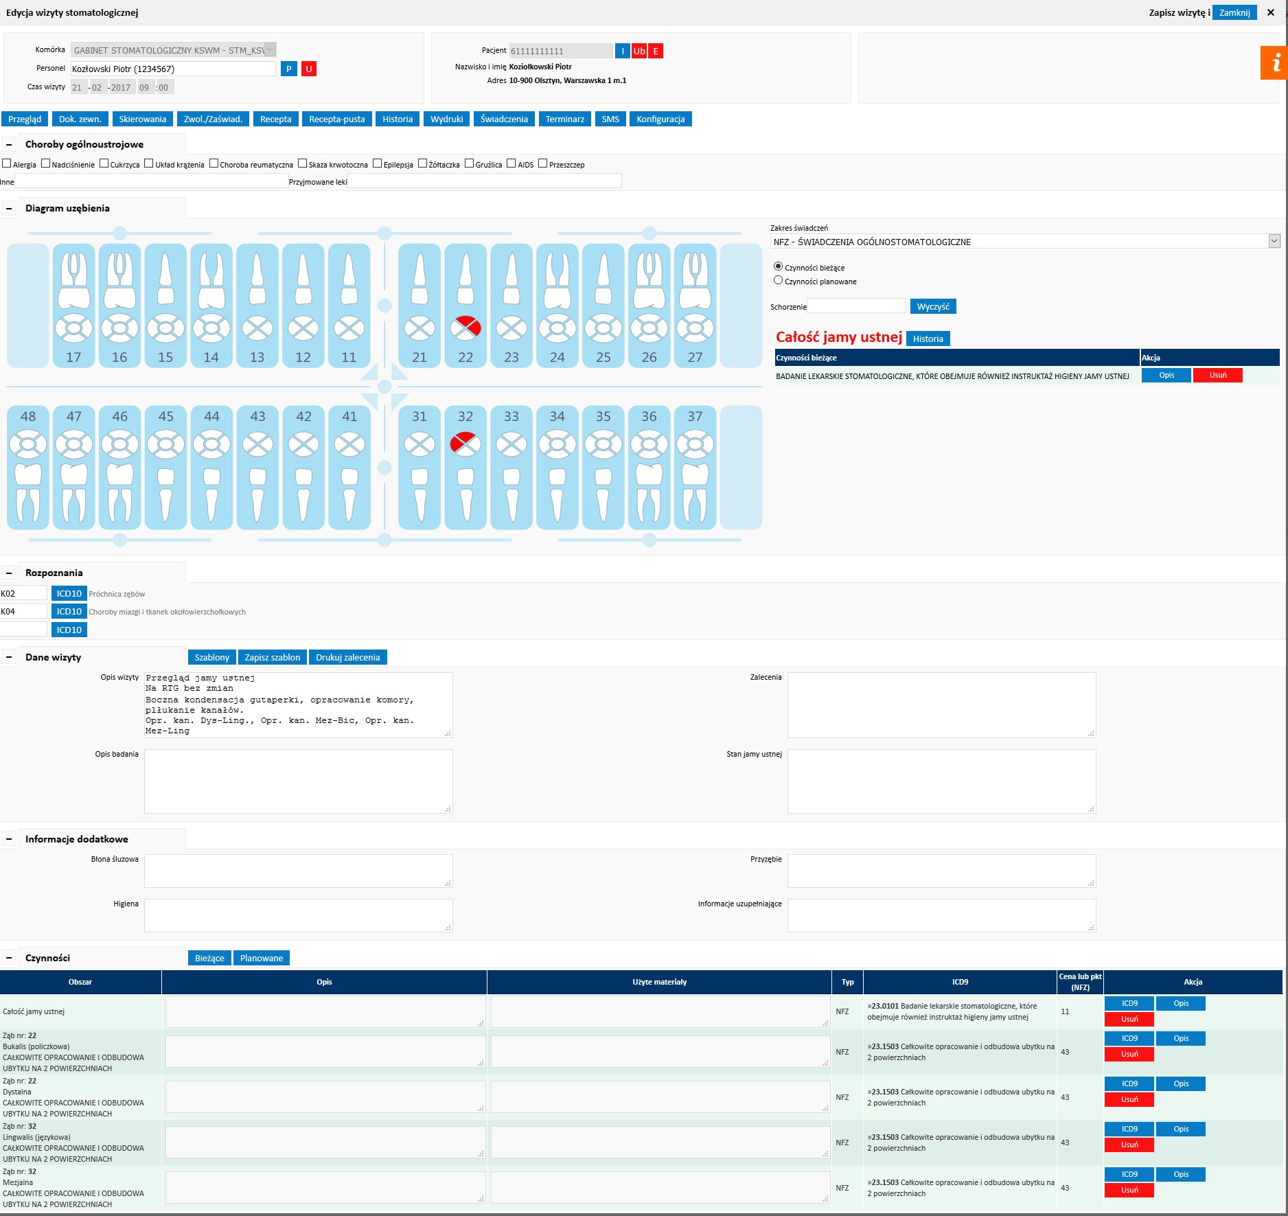Select tooth 17 in the diagram
Viewport: 1288px width, 1216px height.
73,306
